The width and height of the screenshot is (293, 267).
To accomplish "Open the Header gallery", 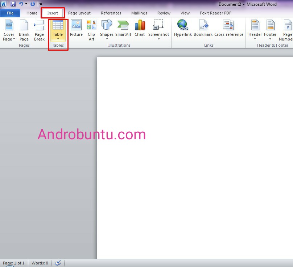I will click(255, 30).
